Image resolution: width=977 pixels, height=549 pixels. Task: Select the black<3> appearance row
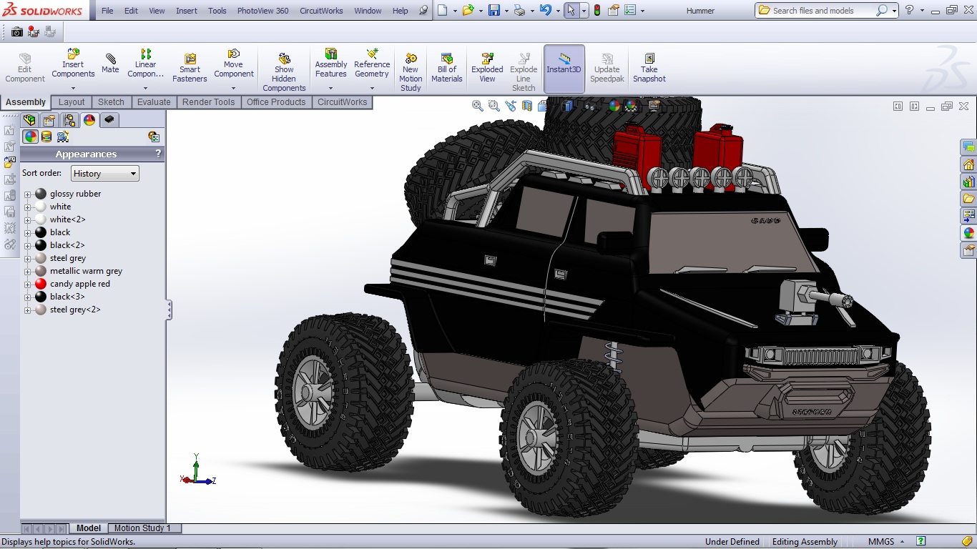click(67, 297)
